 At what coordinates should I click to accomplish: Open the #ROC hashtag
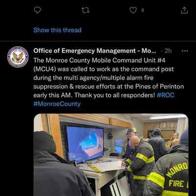pos(166,95)
